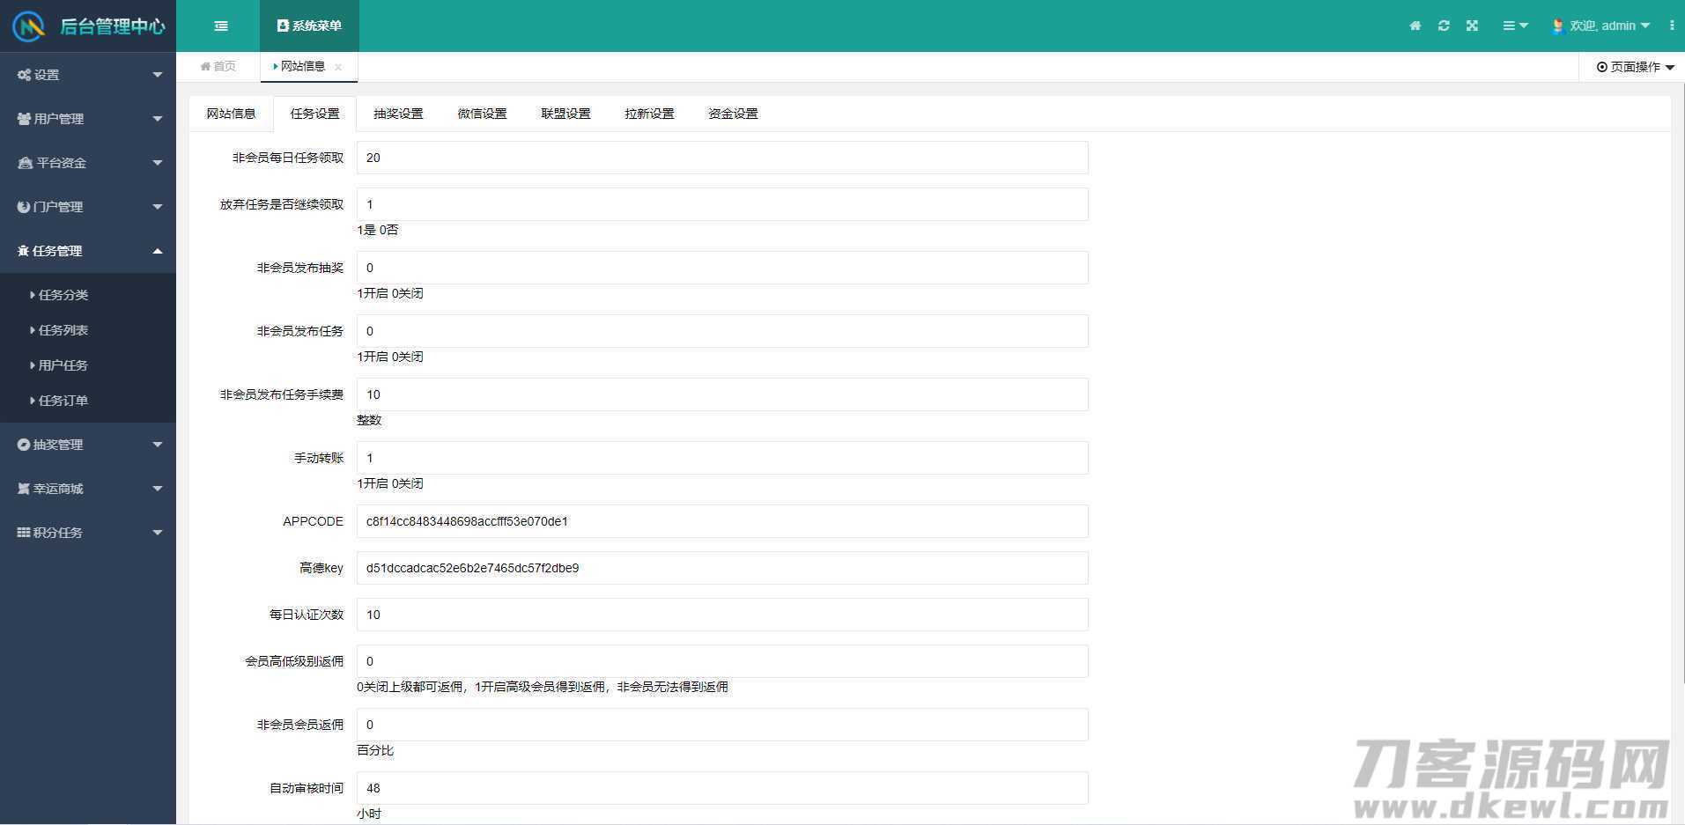Image resolution: width=1685 pixels, height=825 pixels.
Task: Click the 手动转账 input field
Action: pyautogui.click(x=722, y=458)
